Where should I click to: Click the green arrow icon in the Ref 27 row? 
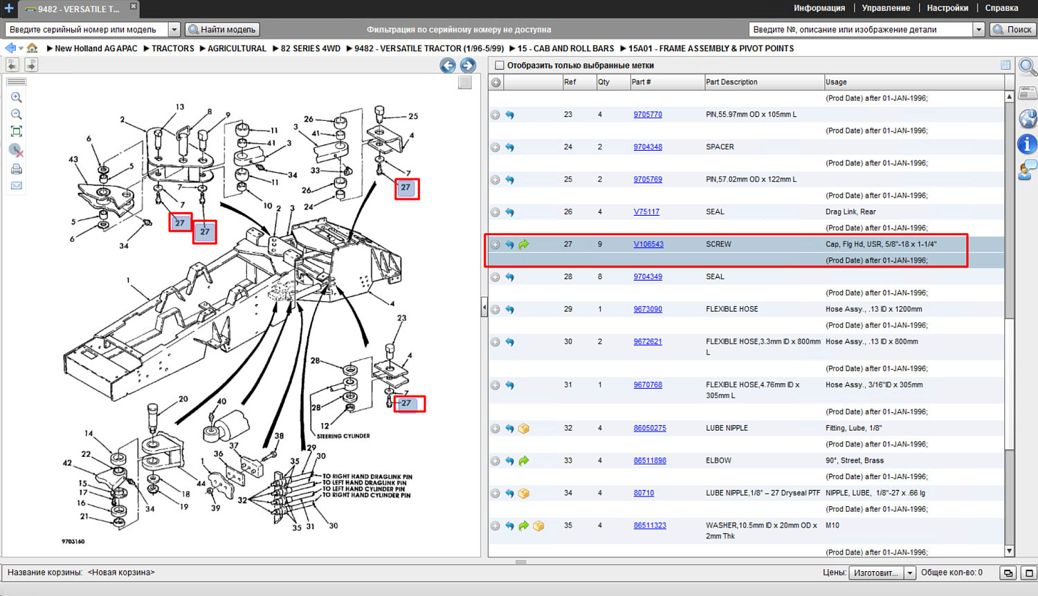click(x=524, y=245)
